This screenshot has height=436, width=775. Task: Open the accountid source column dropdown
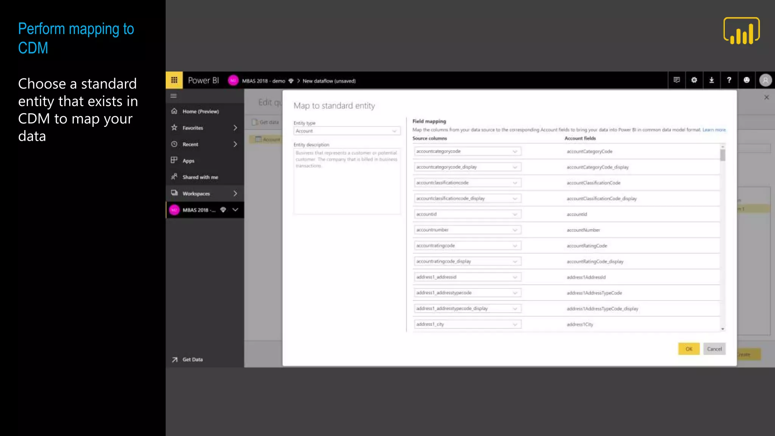coord(467,214)
